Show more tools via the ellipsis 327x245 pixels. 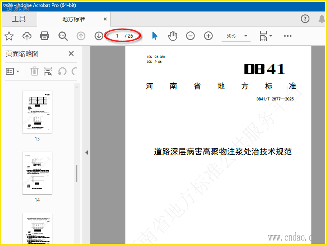click(288, 36)
